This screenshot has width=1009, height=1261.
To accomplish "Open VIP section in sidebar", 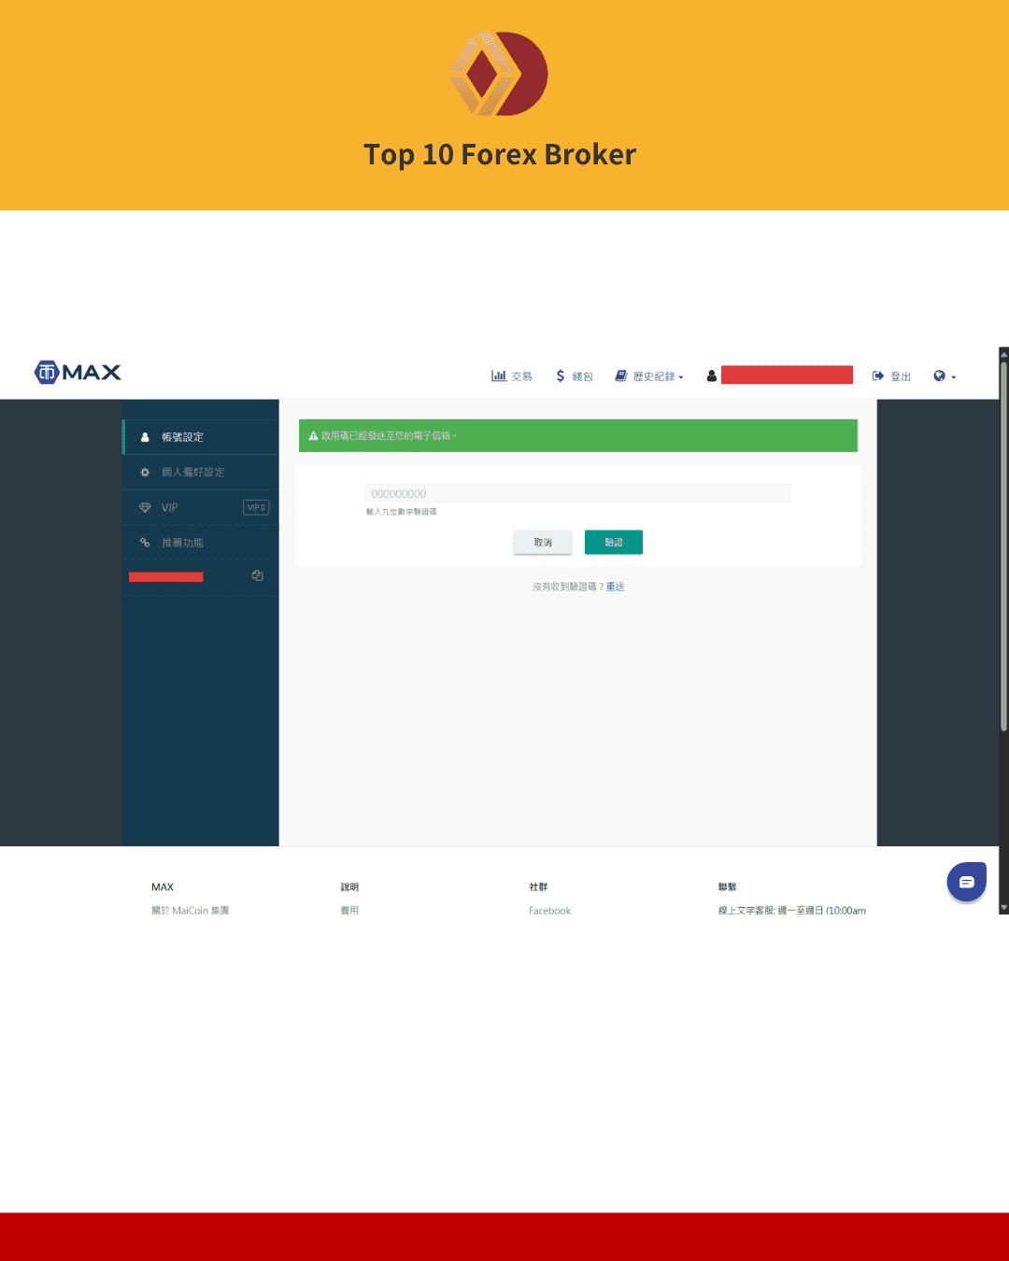I will point(169,508).
